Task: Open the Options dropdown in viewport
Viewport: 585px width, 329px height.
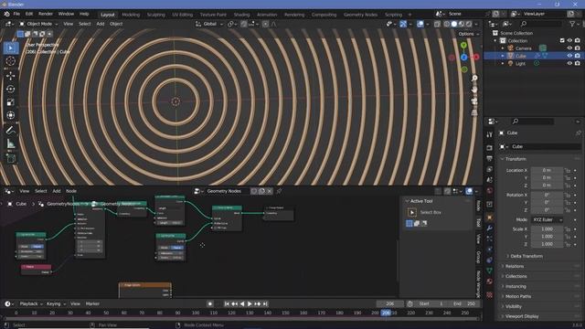Action: coord(468,34)
